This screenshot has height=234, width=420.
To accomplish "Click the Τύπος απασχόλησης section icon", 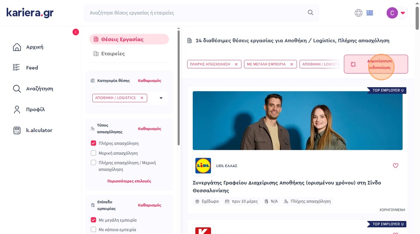I will click(93, 129).
